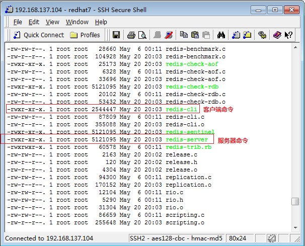Click permissions '-rwxrwxr-x.' on redis-trib.rb row
This screenshot has height=246, width=305.
click(x=26, y=147)
